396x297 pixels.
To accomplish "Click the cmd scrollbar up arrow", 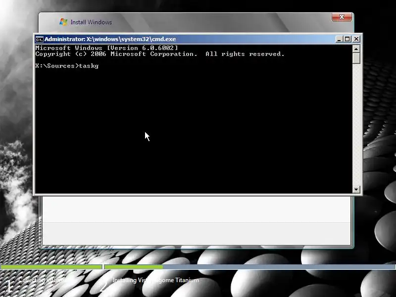I will click(356, 49).
